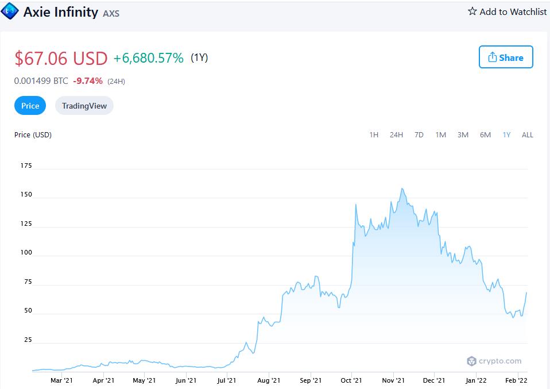The width and height of the screenshot is (550, 389).
Task: Click the 75 y-axis label
Action: 28,282
